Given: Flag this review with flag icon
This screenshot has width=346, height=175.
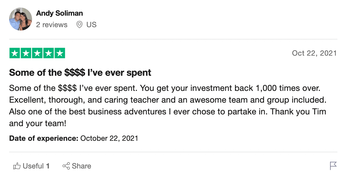Looking at the screenshot, I should [x=333, y=166].
